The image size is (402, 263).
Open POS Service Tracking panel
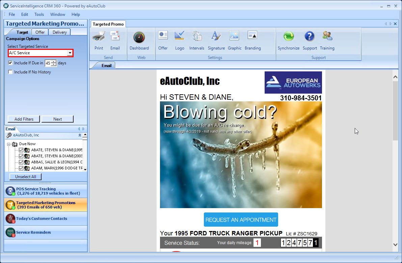pos(46,191)
